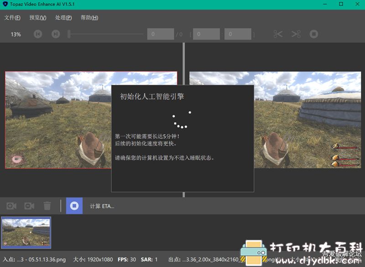Stop processing with the blue stop button

[x=74, y=206]
